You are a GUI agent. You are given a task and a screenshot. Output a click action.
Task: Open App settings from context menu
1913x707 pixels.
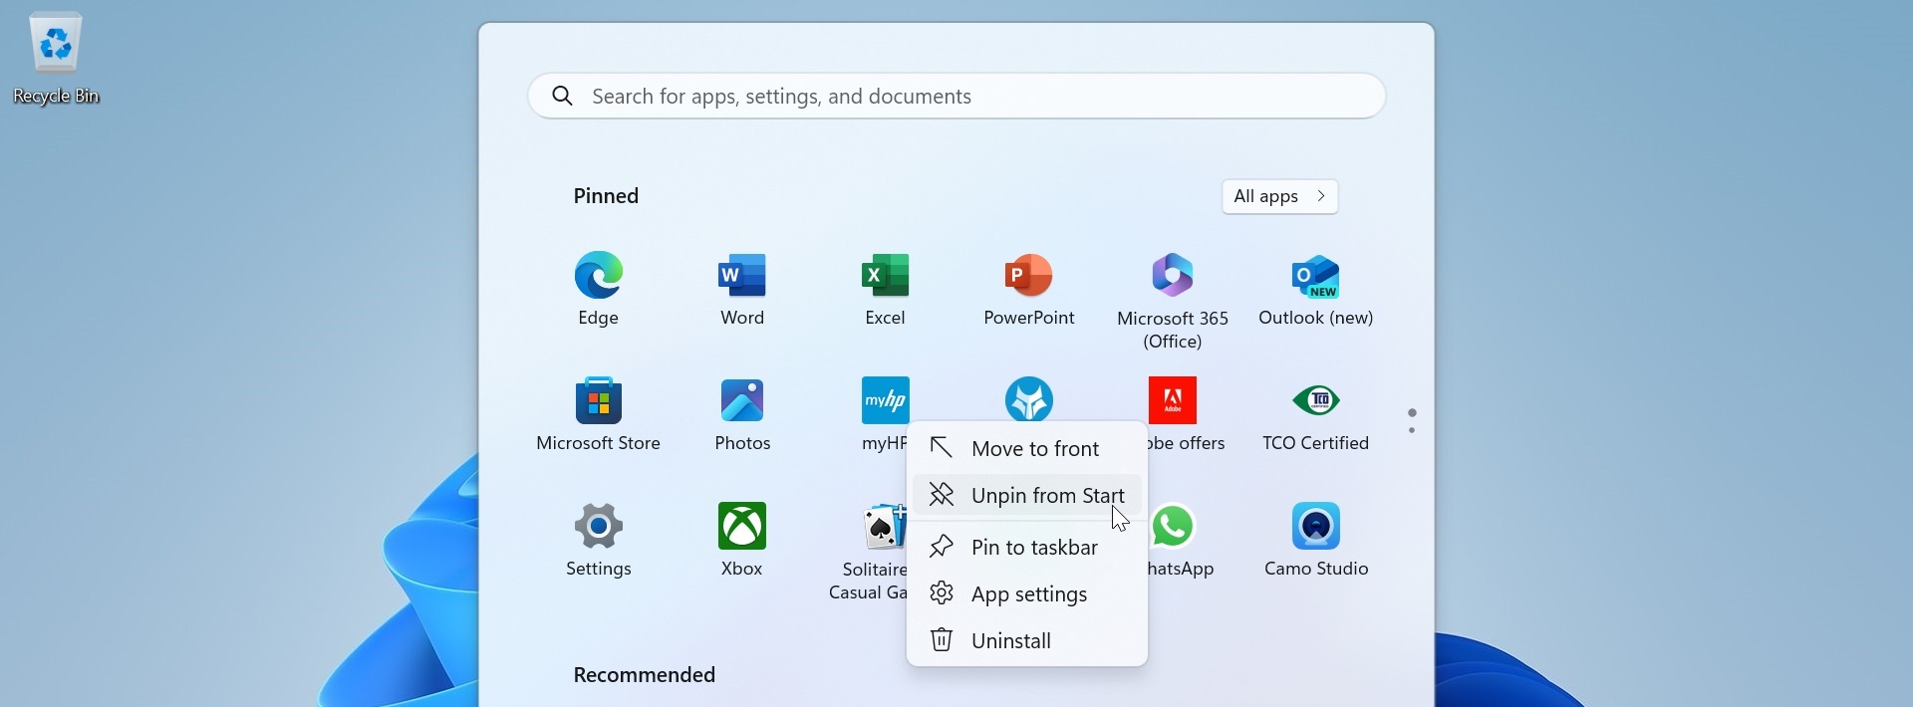click(x=1027, y=594)
